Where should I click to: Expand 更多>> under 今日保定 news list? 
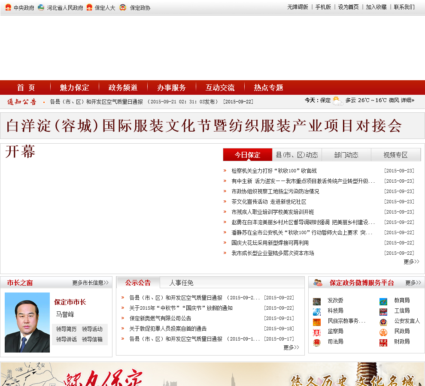pyautogui.click(x=411, y=261)
